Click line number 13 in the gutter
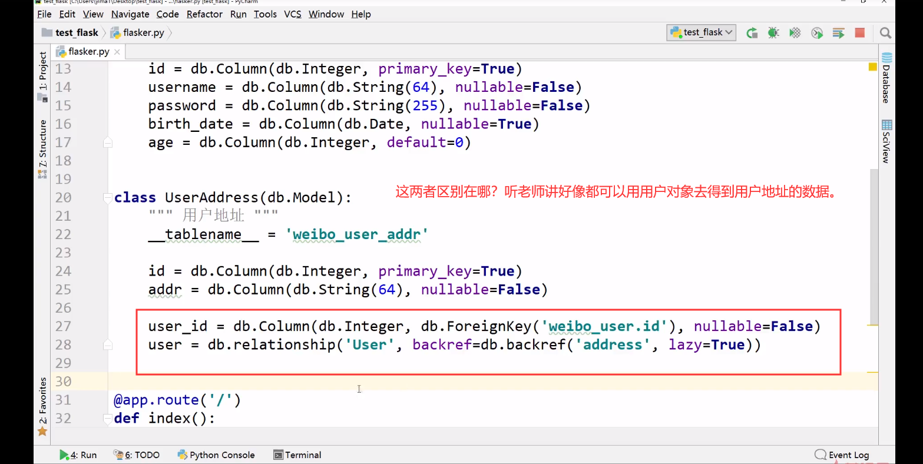The image size is (923, 464). (63, 69)
